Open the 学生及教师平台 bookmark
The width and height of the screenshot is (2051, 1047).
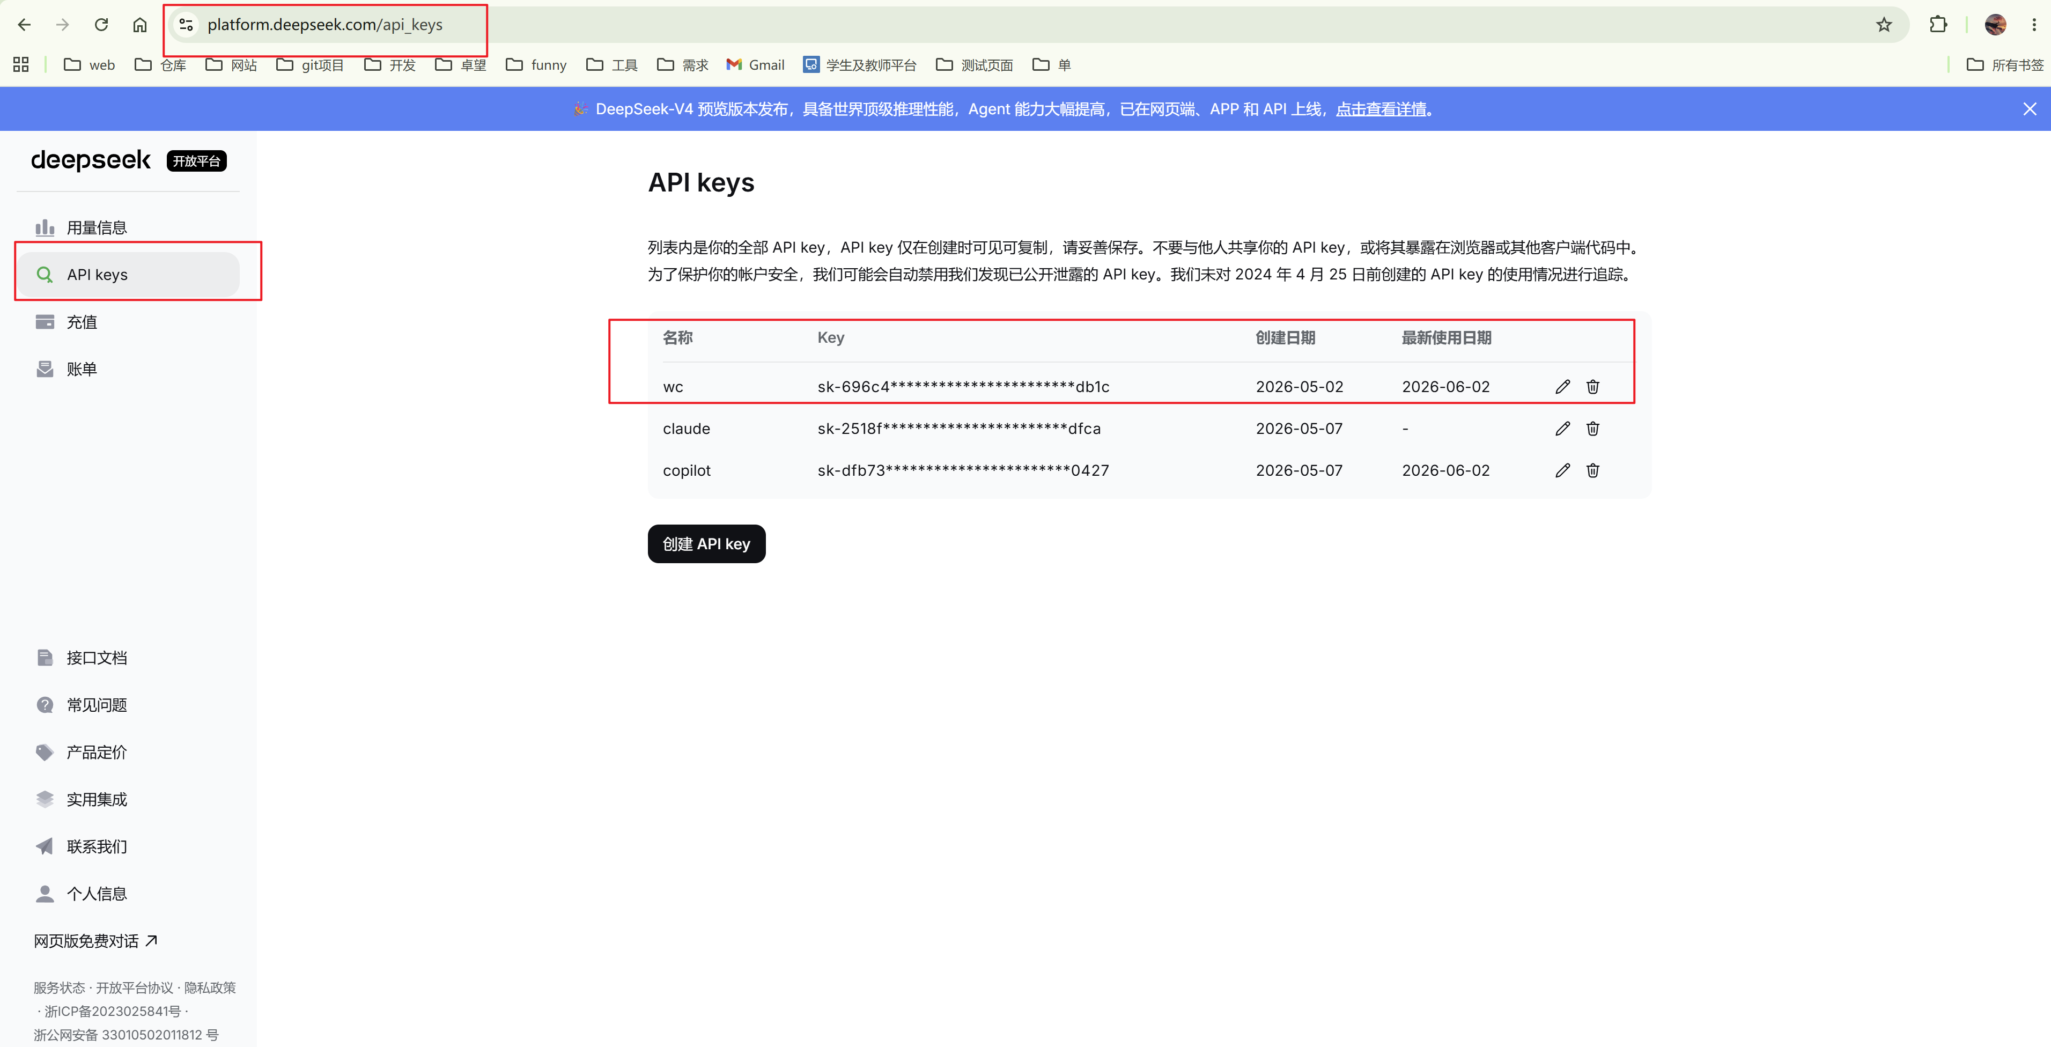tap(860, 64)
